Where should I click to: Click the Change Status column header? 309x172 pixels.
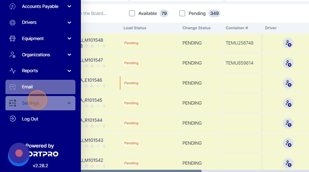click(x=197, y=28)
